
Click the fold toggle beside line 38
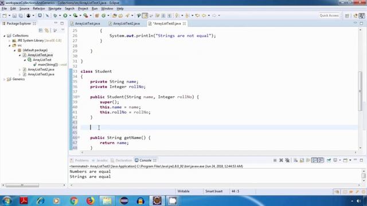79,97
